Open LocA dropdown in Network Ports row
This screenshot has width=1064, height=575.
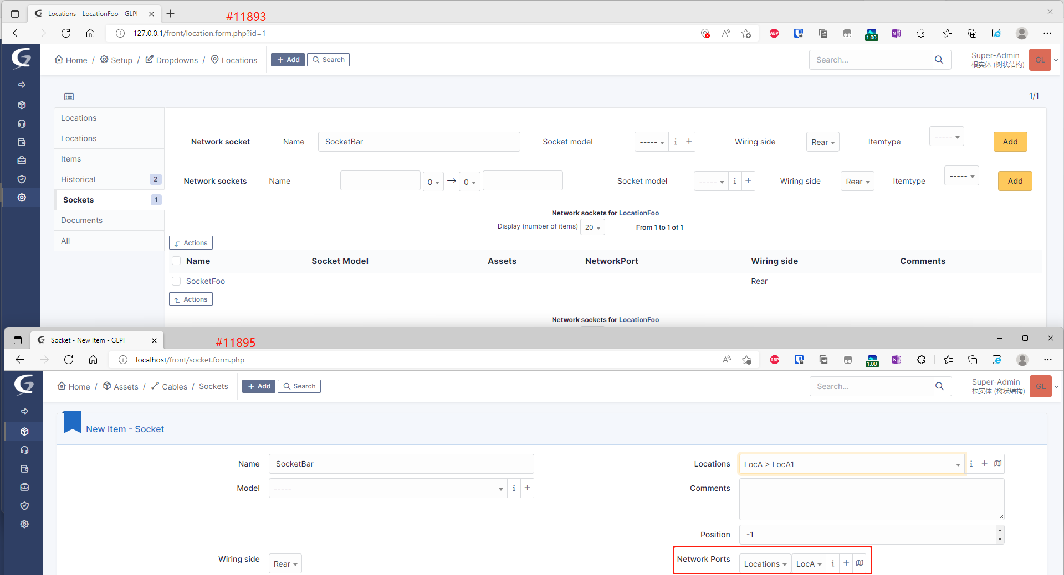(809, 564)
